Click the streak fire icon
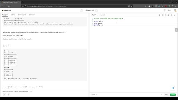 coord(169,10)
